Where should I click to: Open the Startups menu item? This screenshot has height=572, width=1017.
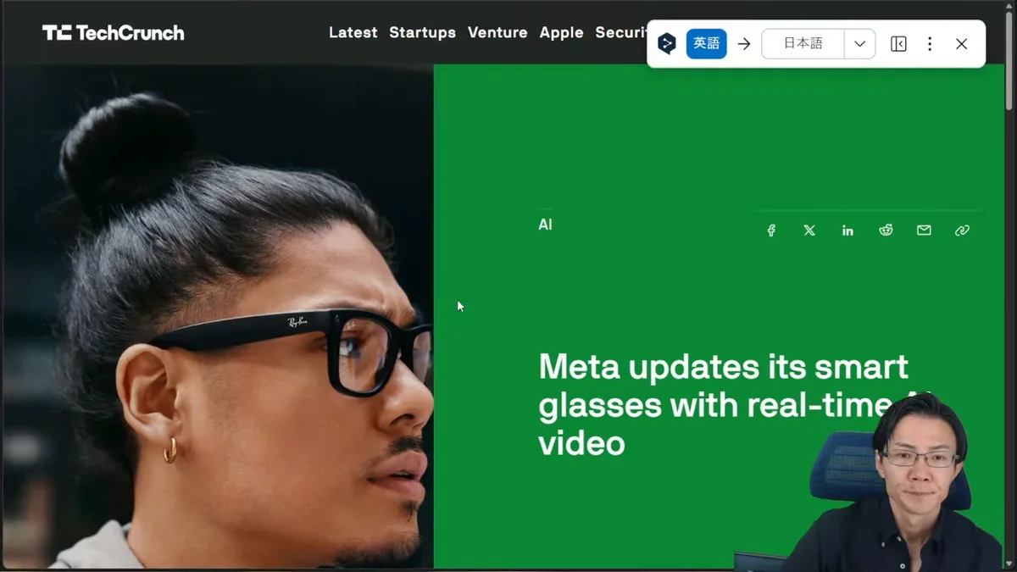click(422, 32)
